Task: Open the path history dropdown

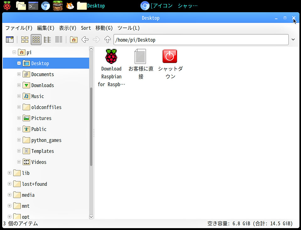Action: (x=293, y=40)
